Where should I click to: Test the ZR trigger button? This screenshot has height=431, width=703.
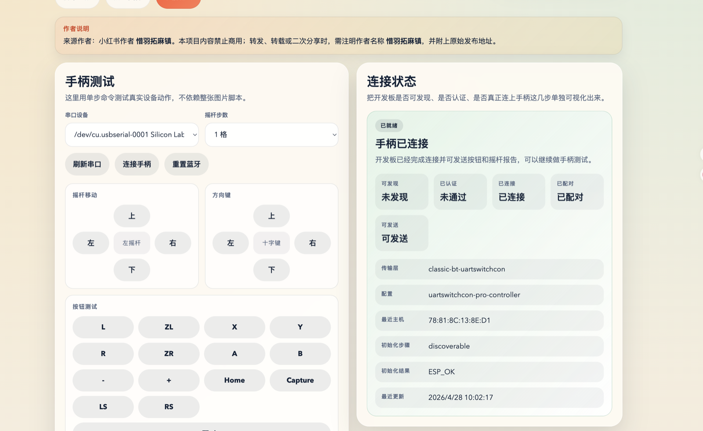169,354
